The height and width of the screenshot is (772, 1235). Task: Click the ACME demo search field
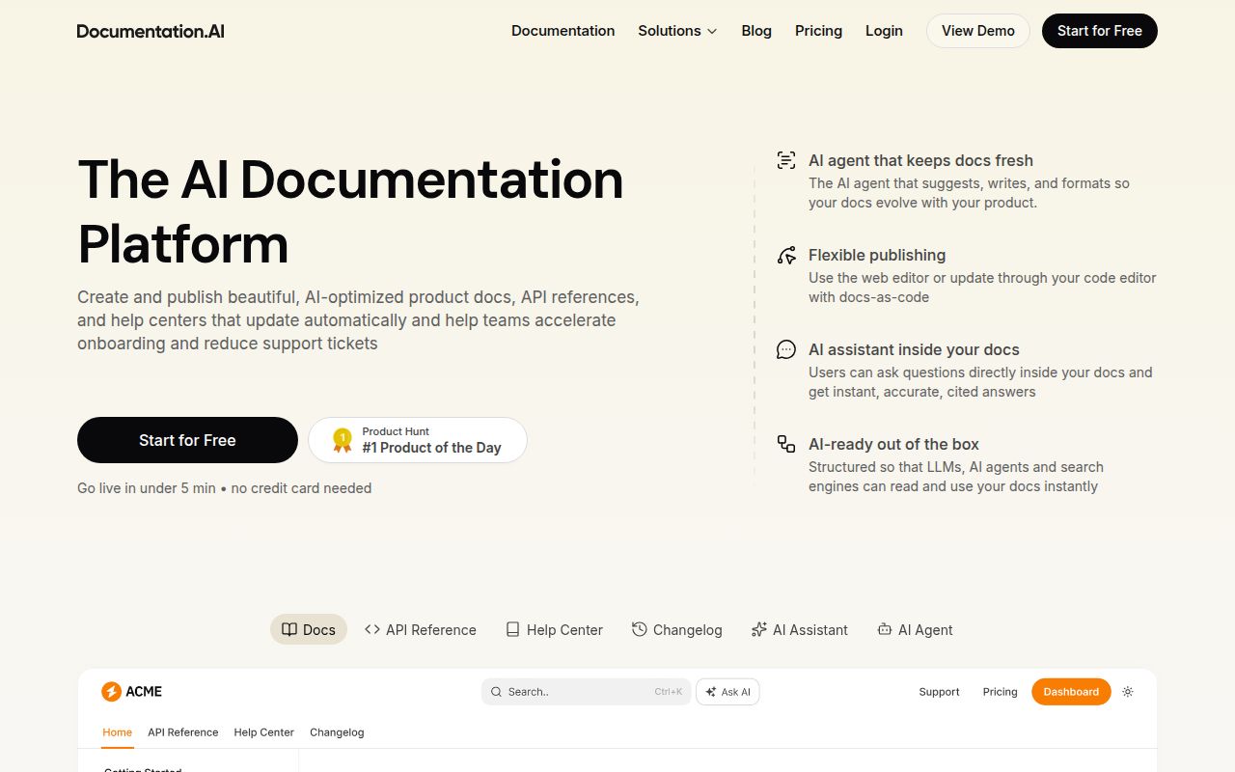click(587, 692)
